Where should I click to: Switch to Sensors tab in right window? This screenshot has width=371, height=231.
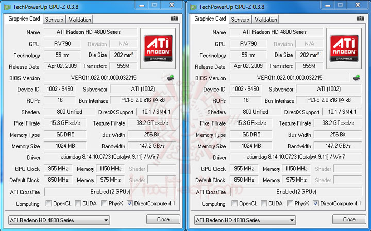[x=240, y=20]
